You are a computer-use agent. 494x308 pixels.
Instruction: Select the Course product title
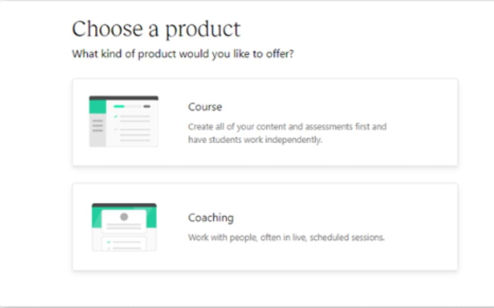[205, 107]
